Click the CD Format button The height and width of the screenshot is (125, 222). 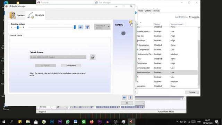click(45, 66)
